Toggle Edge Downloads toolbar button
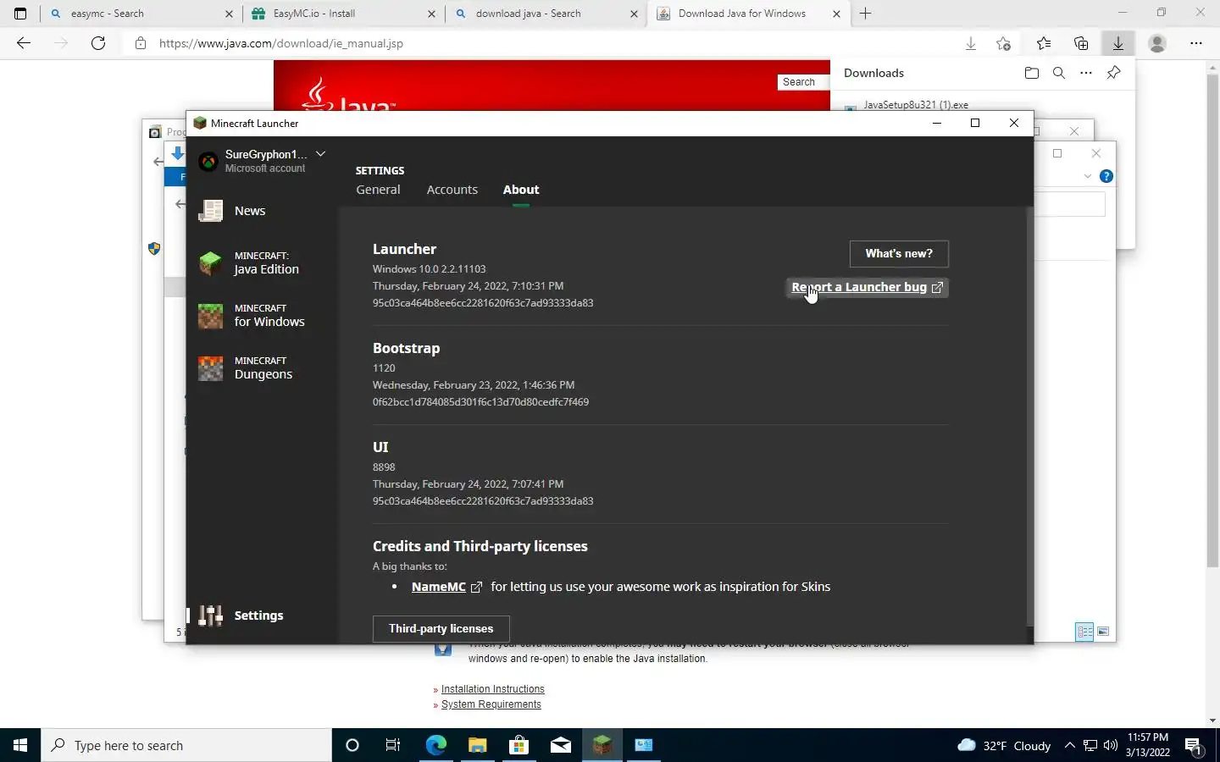This screenshot has height=762, width=1220. 1118,43
